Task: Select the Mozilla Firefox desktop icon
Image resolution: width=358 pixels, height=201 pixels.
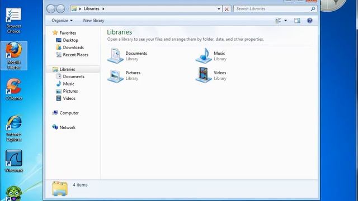Action: pos(13,56)
